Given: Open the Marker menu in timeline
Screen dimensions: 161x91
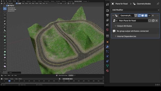Looking at the screenshot, I should coord(20,79).
